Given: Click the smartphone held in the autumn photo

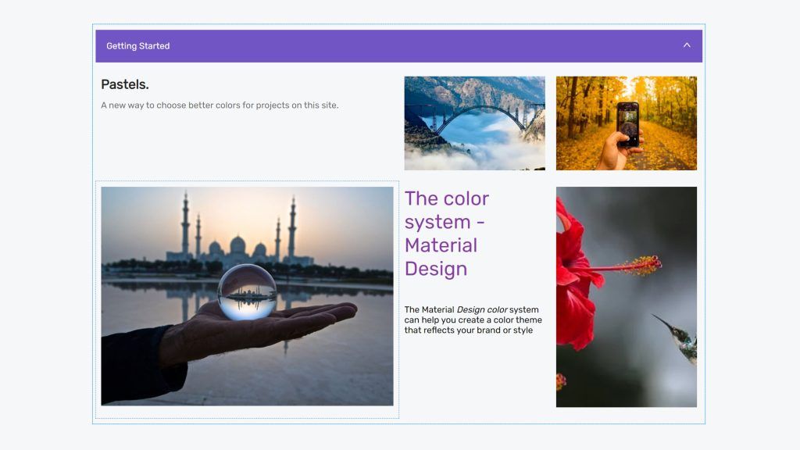Looking at the screenshot, I should [x=627, y=124].
